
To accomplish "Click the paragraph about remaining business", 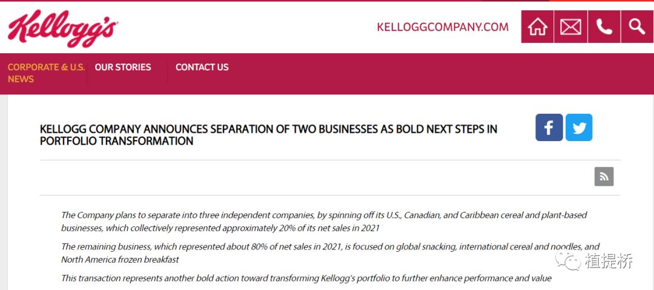I will [330, 253].
